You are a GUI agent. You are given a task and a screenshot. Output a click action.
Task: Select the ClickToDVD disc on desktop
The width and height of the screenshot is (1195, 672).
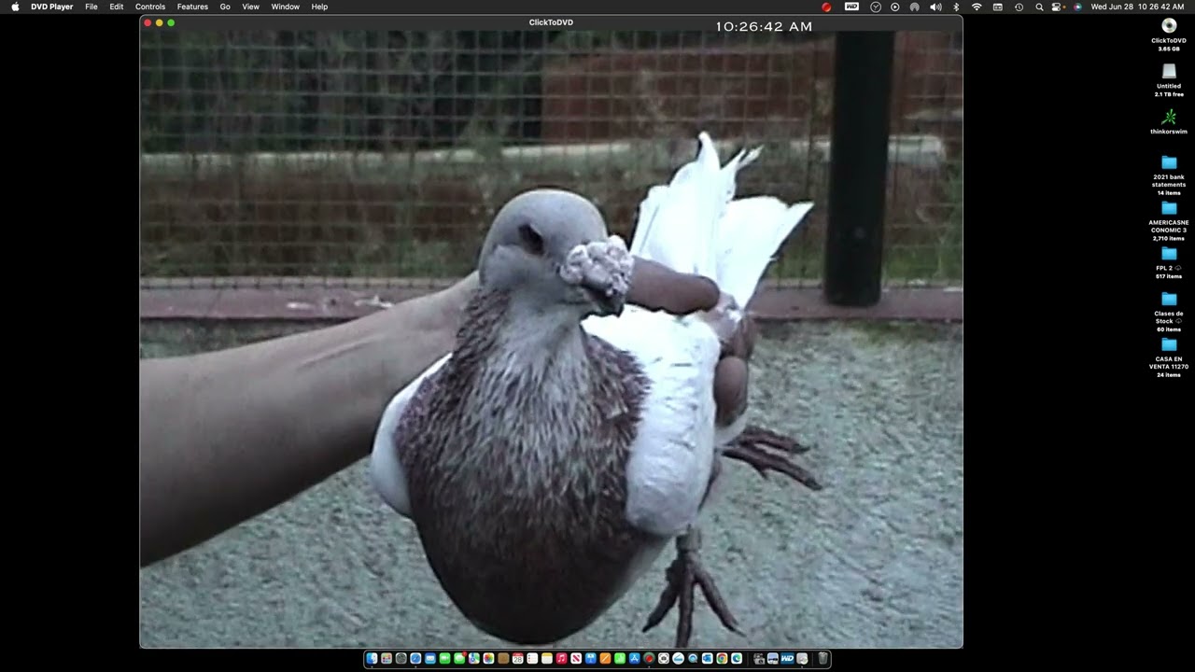coord(1169,25)
